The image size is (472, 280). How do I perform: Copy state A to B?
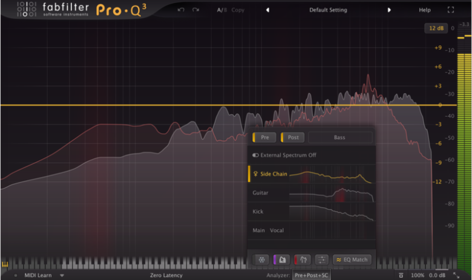[x=238, y=10]
